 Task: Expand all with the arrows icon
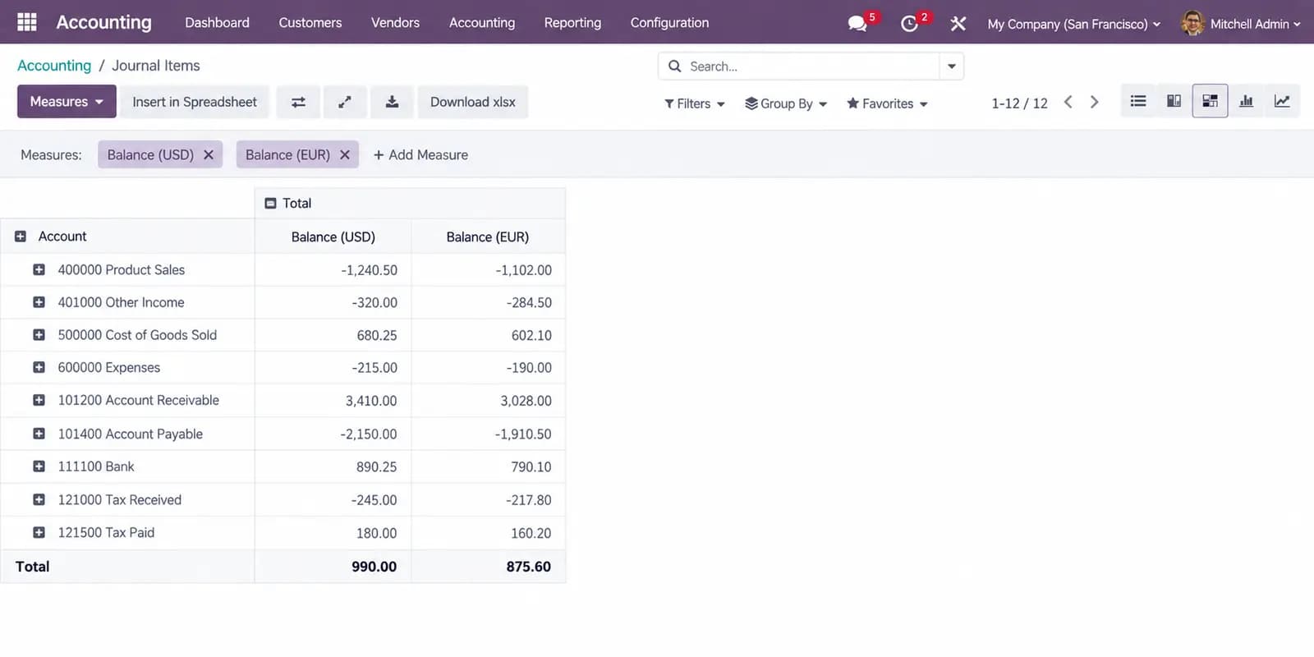coord(345,102)
